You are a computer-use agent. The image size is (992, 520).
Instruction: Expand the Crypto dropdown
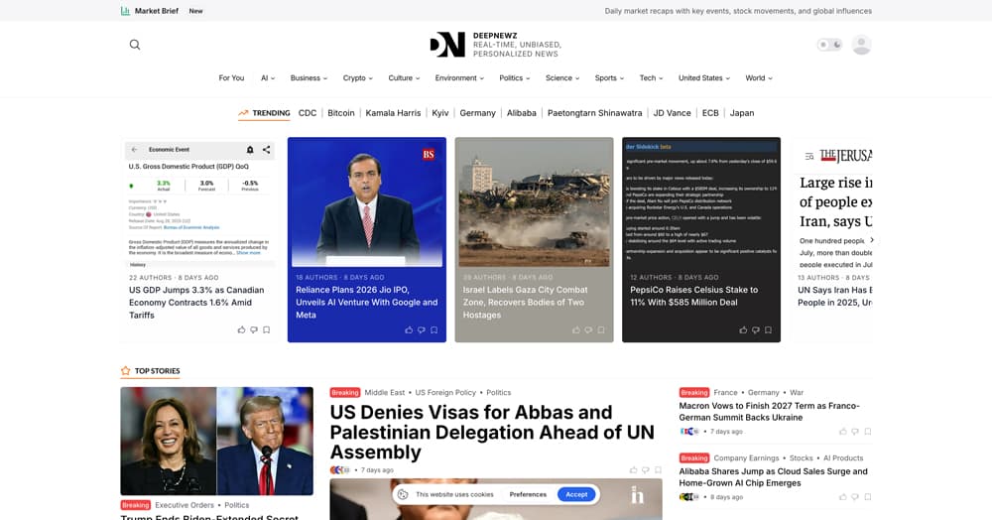tap(357, 77)
